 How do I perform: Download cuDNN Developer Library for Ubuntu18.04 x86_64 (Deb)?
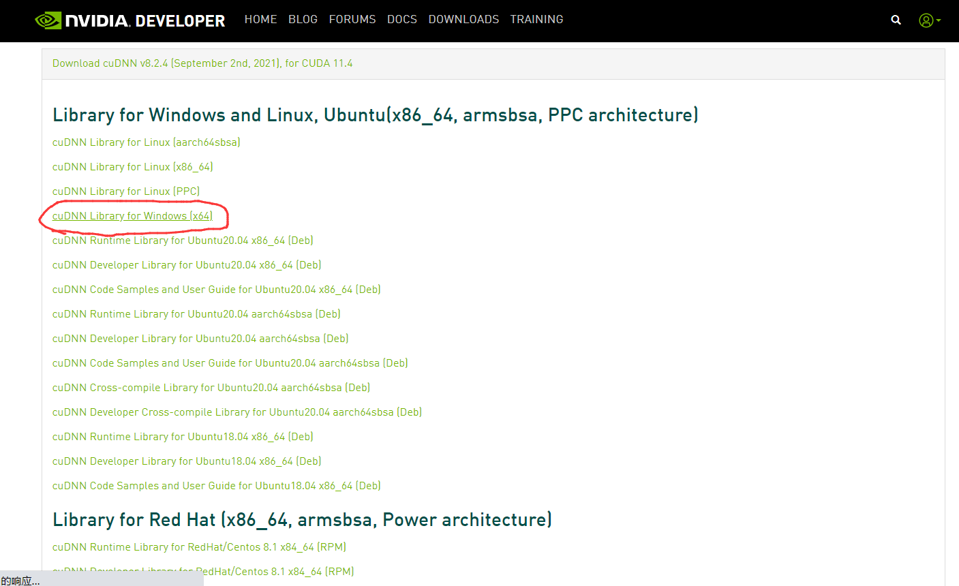click(x=187, y=461)
